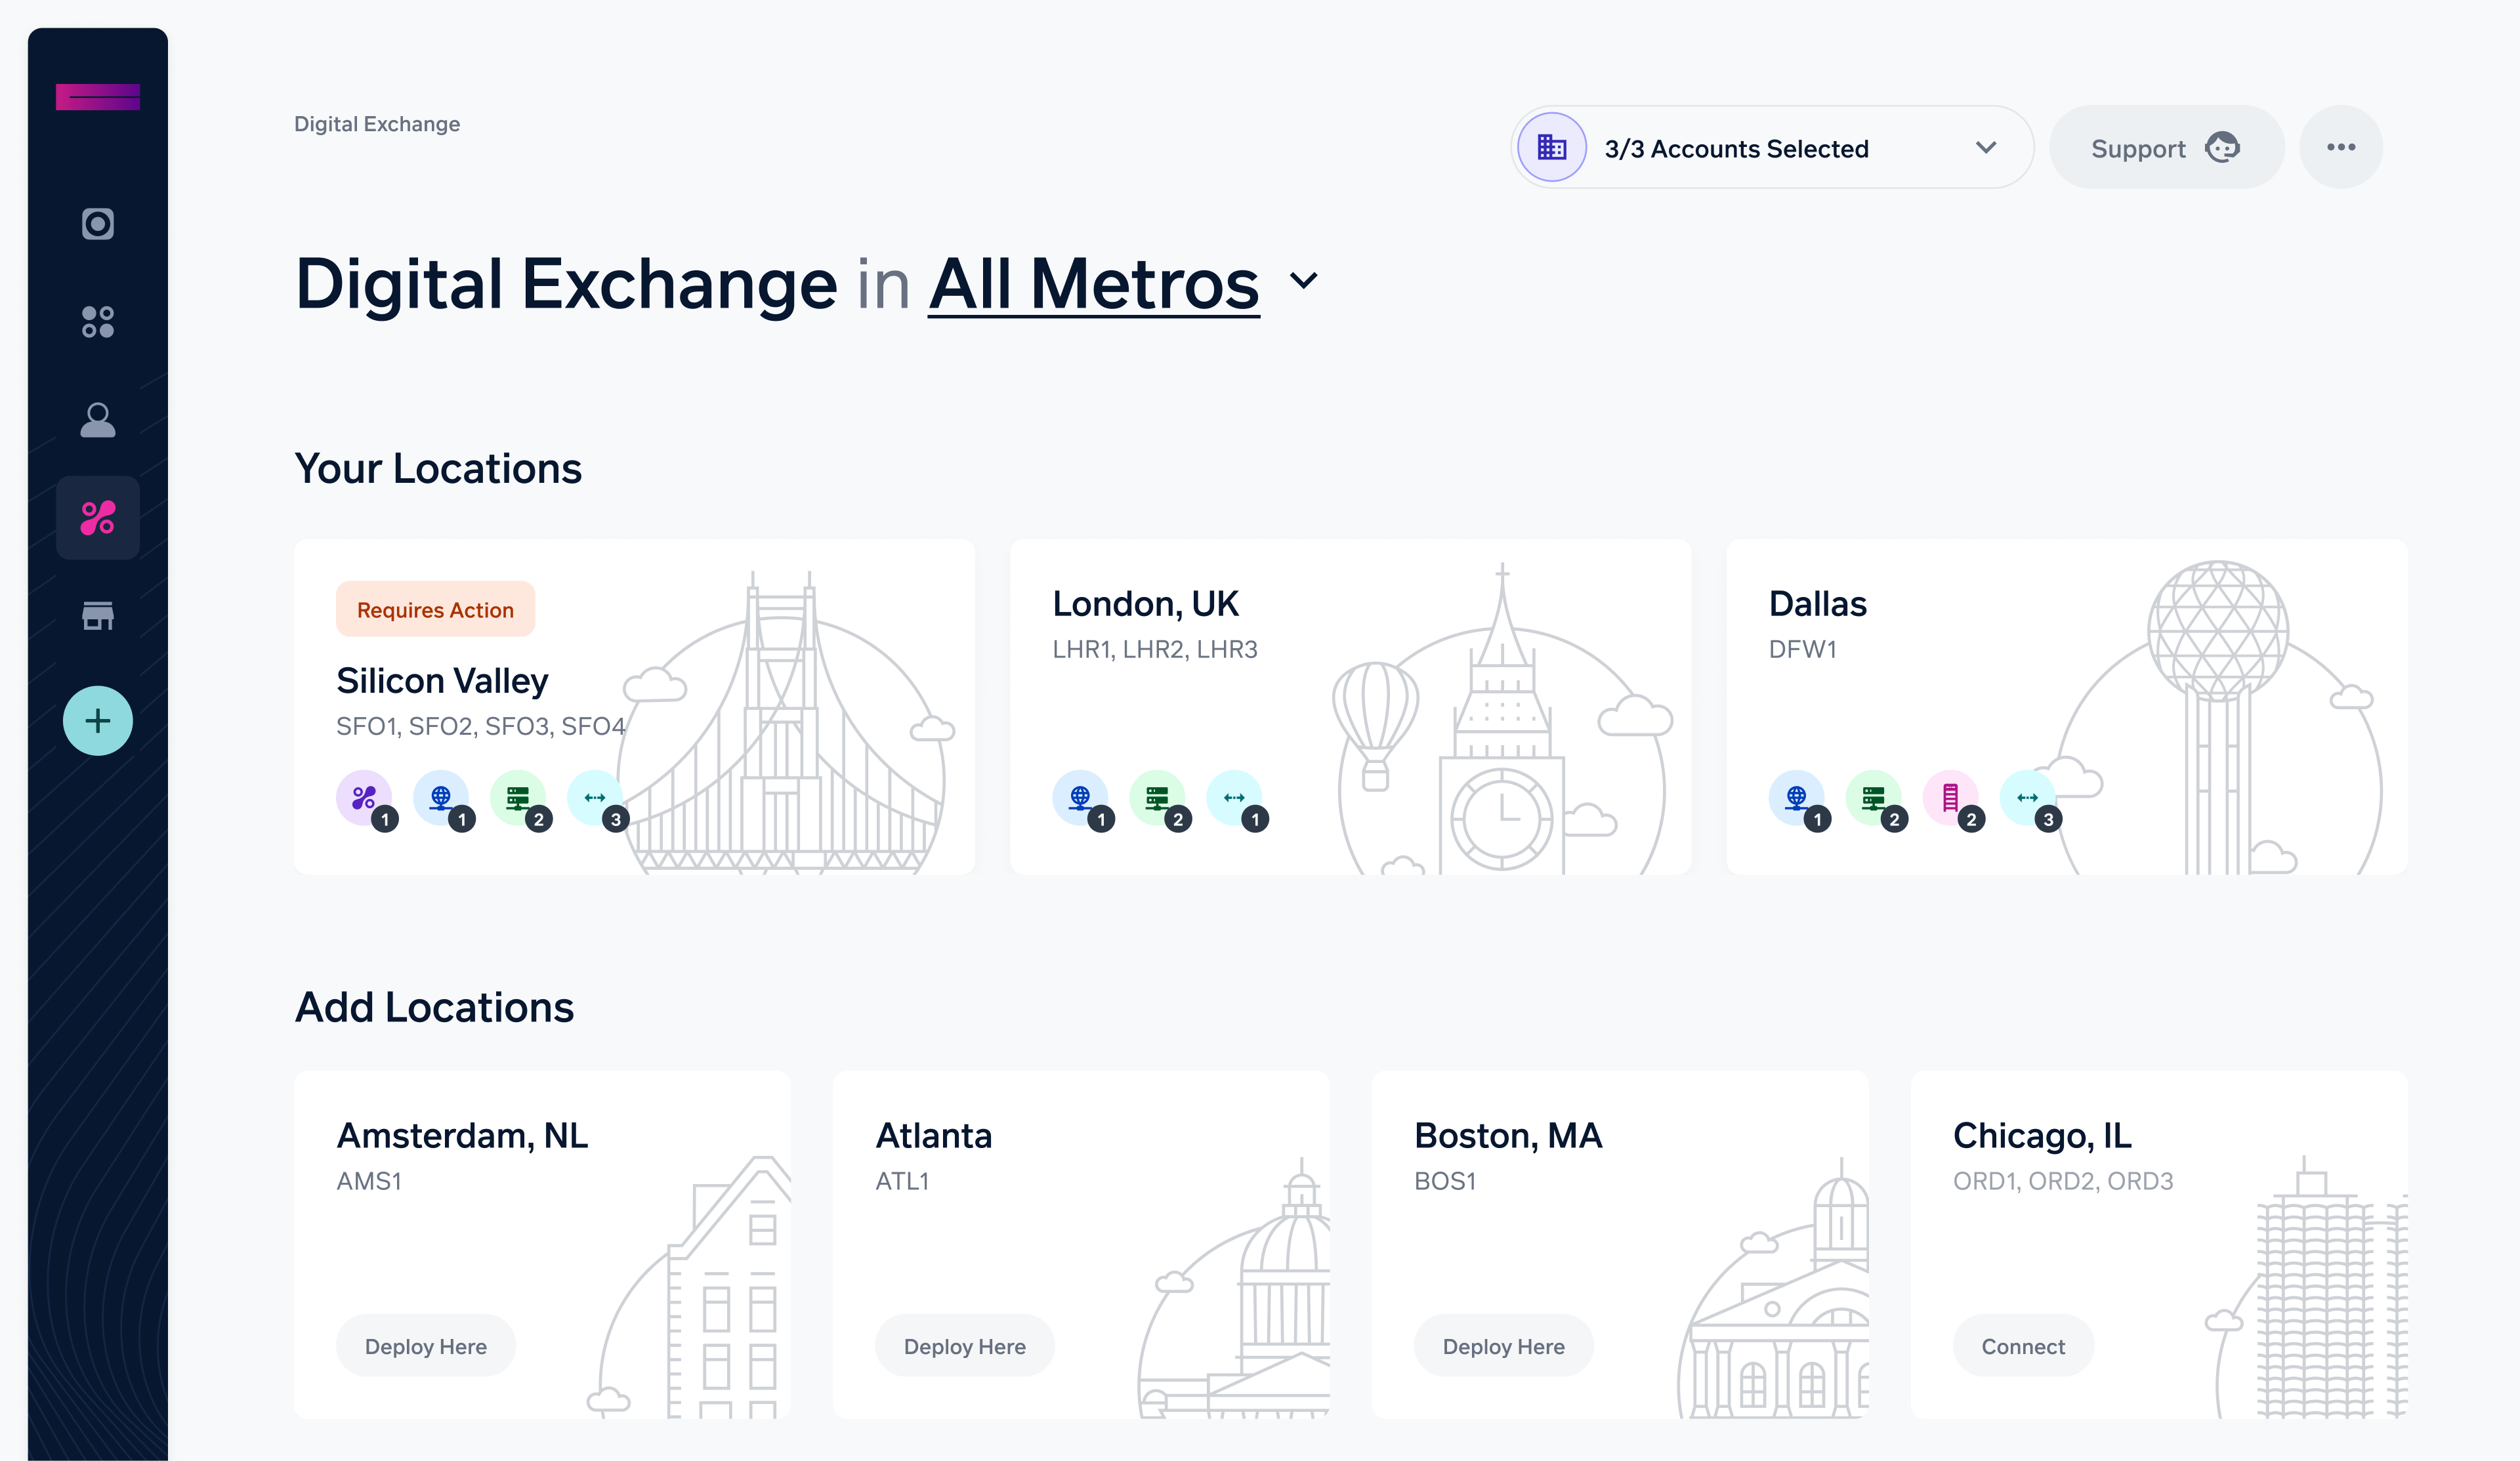Click the Support button
Viewport: 2520px width, 1461px height.
pos(2166,148)
